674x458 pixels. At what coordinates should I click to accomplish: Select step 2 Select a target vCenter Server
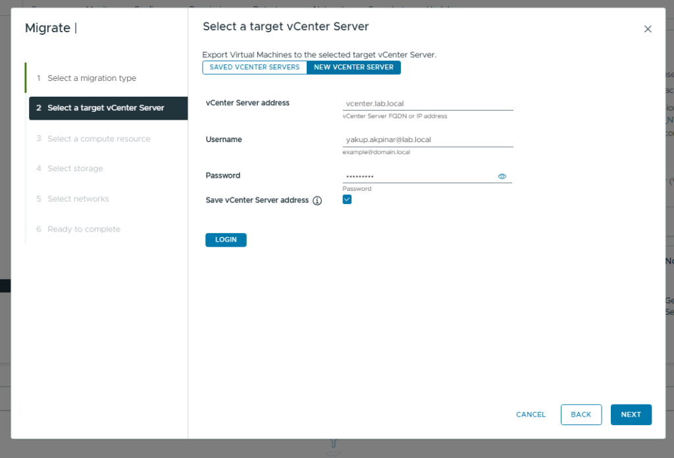click(x=106, y=108)
